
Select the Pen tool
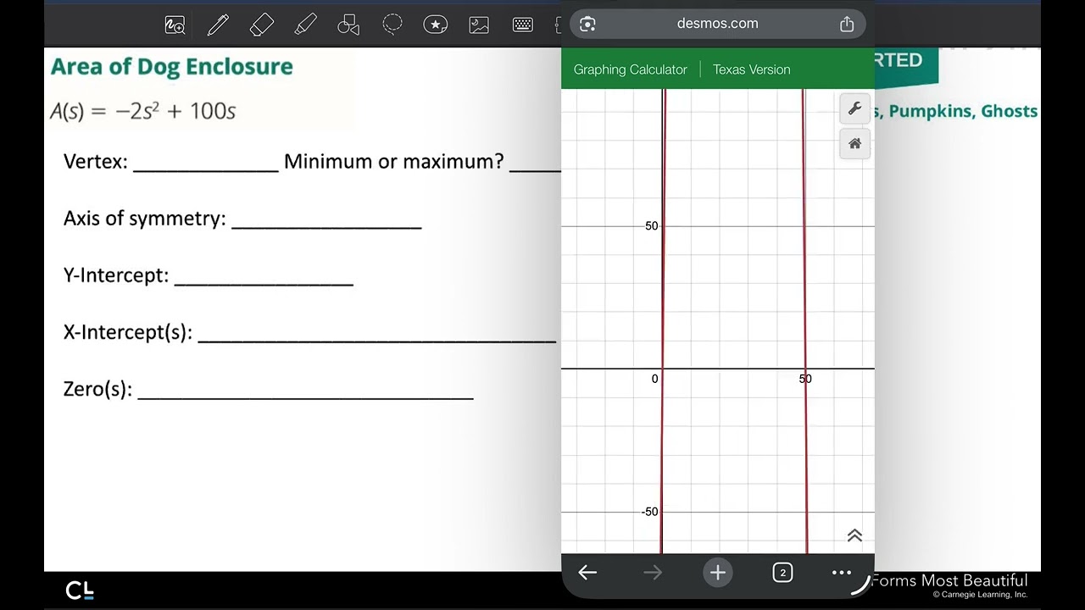pos(218,25)
